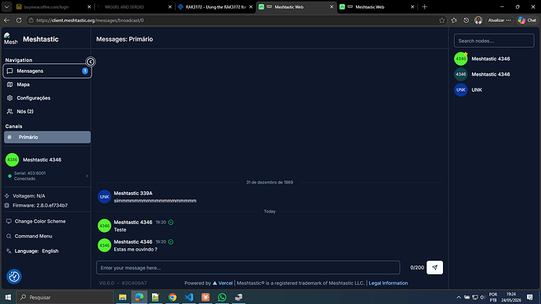Open the browser history icon
Screen dimensions: 541x304
(467, 20)
